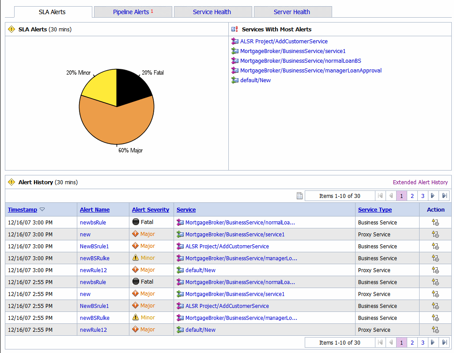Viewport: 454px width, 353px height.
Task: Click action icon for newRule12 2:55 PM row
Action: click(435, 330)
